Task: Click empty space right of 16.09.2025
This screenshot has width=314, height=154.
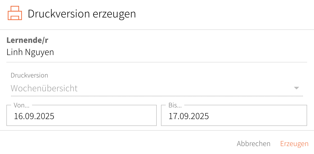Action: point(106,116)
